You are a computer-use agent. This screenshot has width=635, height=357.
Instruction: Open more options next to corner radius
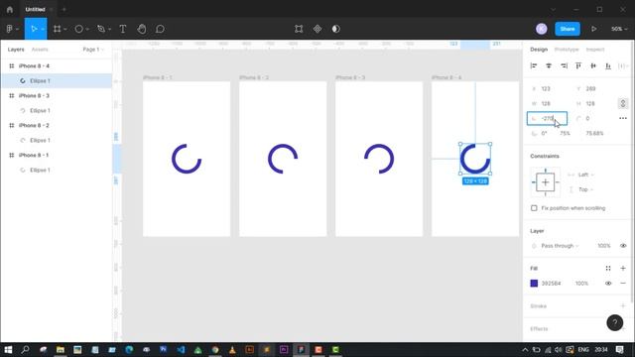[x=623, y=118]
